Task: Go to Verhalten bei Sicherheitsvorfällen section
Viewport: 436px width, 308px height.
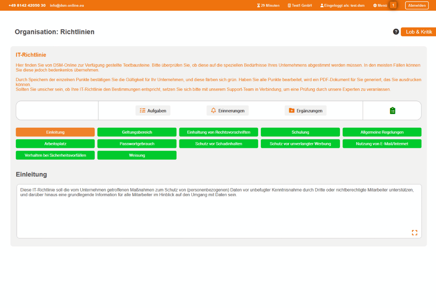Action: pos(55,155)
